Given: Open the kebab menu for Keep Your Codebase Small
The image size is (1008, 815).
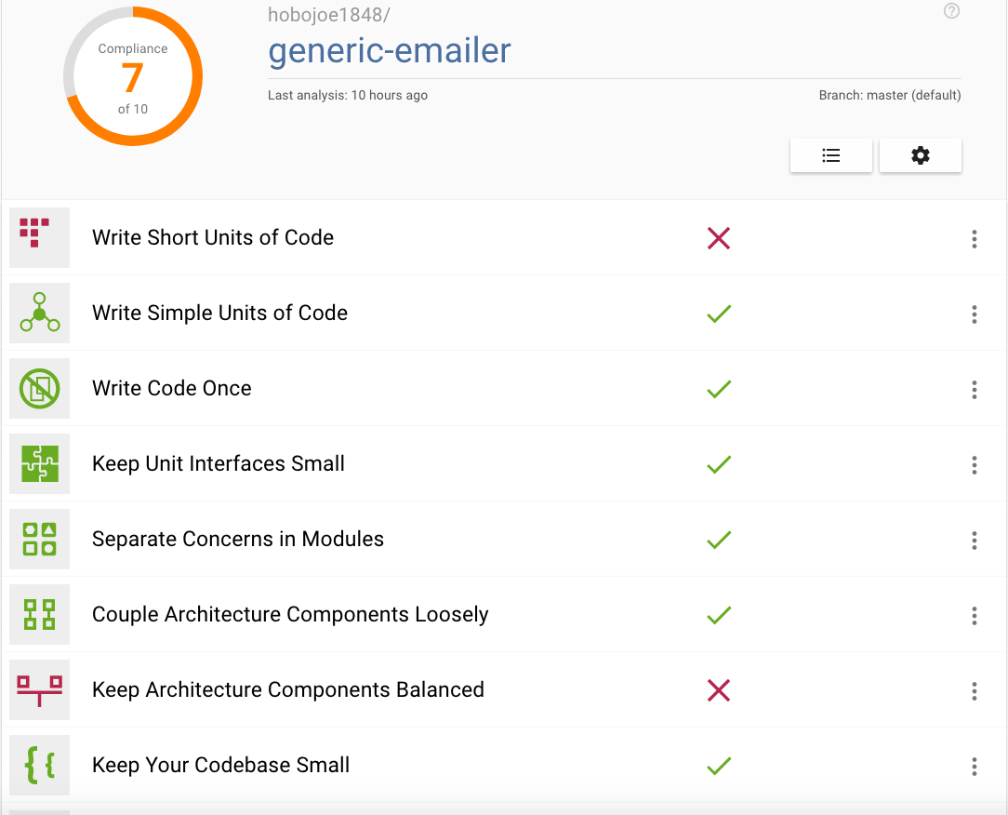Looking at the screenshot, I should [974, 766].
